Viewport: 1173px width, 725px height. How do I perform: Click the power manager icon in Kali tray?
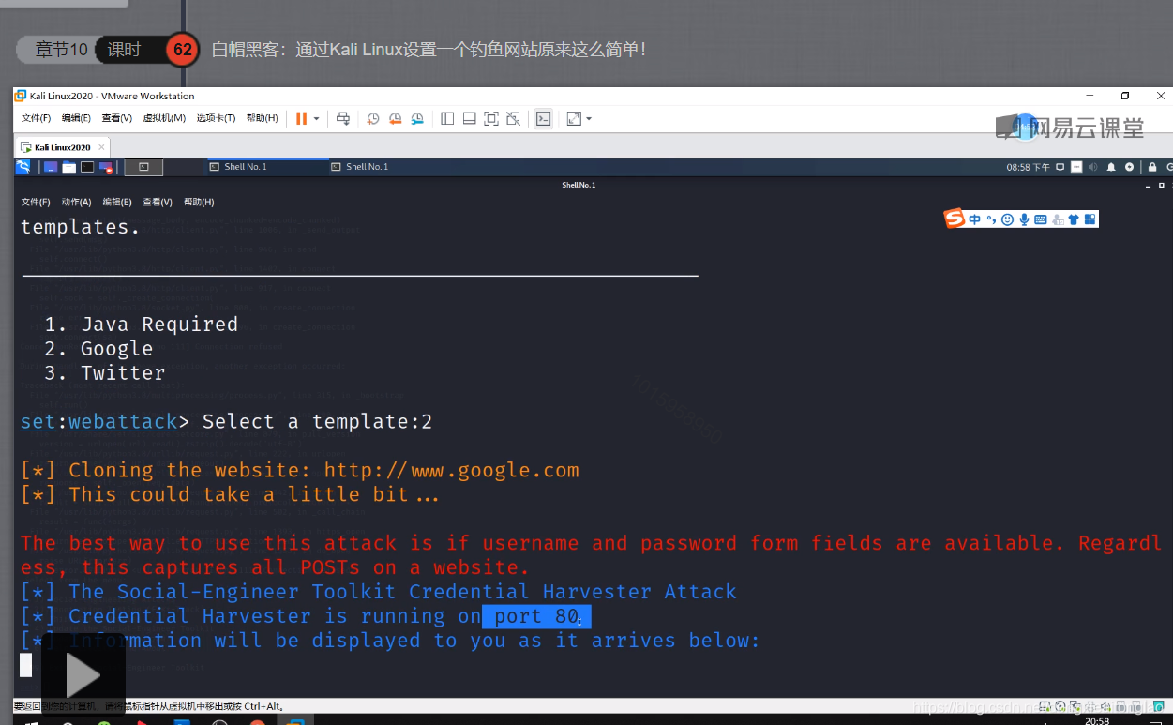click(x=1129, y=167)
